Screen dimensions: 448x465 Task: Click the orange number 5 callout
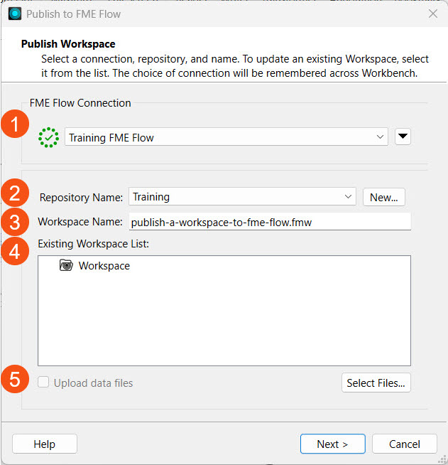click(x=15, y=379)
